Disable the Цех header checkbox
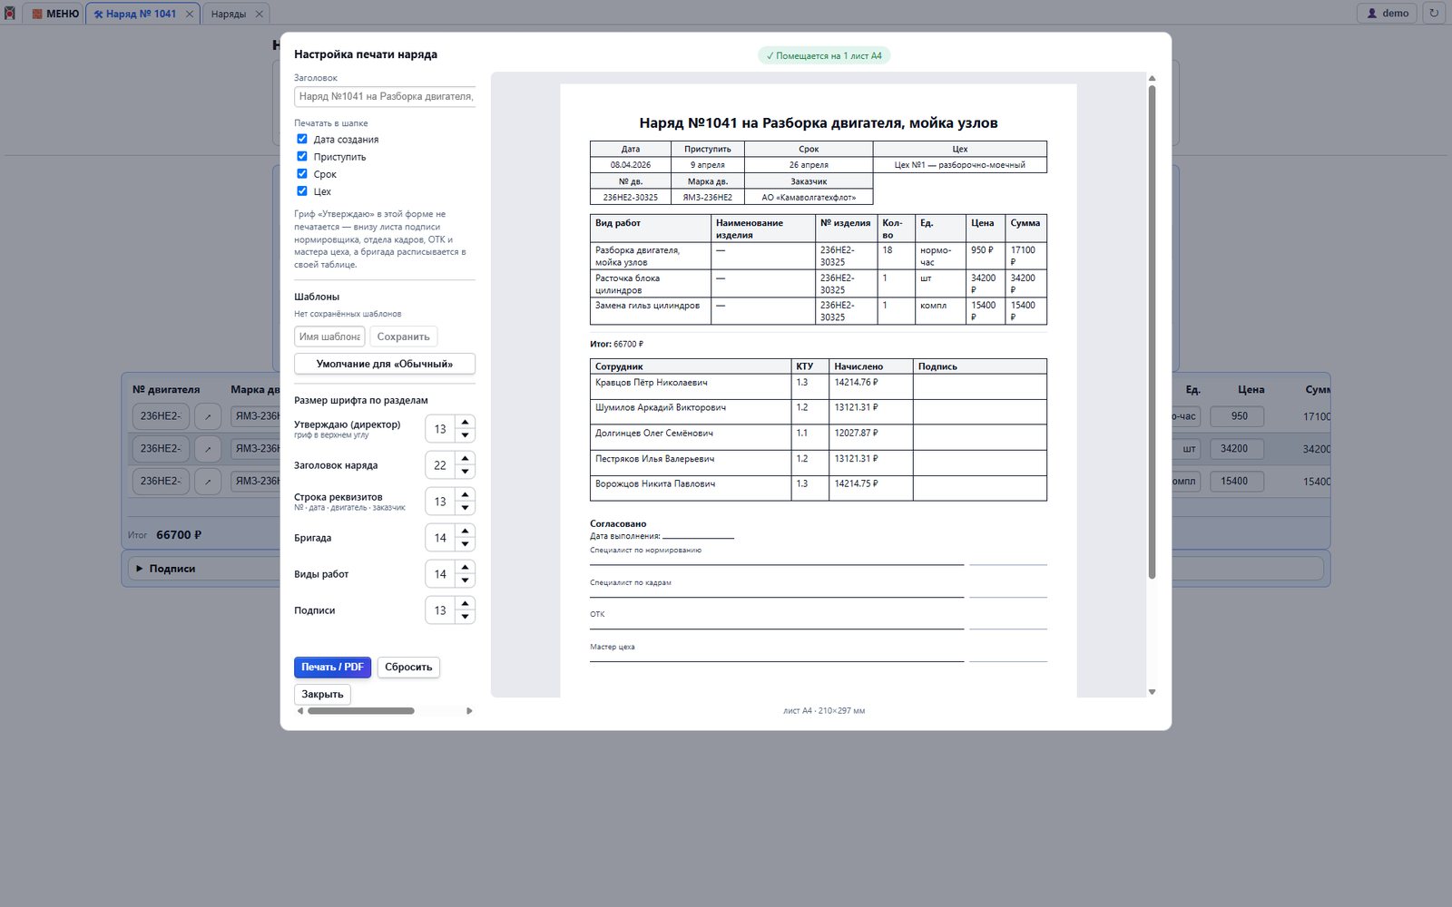The width and height of the screenshot is (1452, 907). [x=302, y=190]
